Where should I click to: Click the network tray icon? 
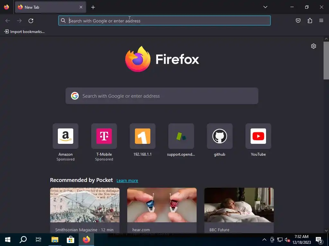click(280, 240)
